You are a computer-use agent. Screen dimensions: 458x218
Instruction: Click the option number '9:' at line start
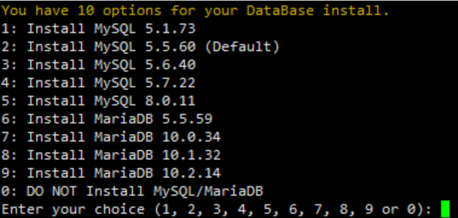10,173
